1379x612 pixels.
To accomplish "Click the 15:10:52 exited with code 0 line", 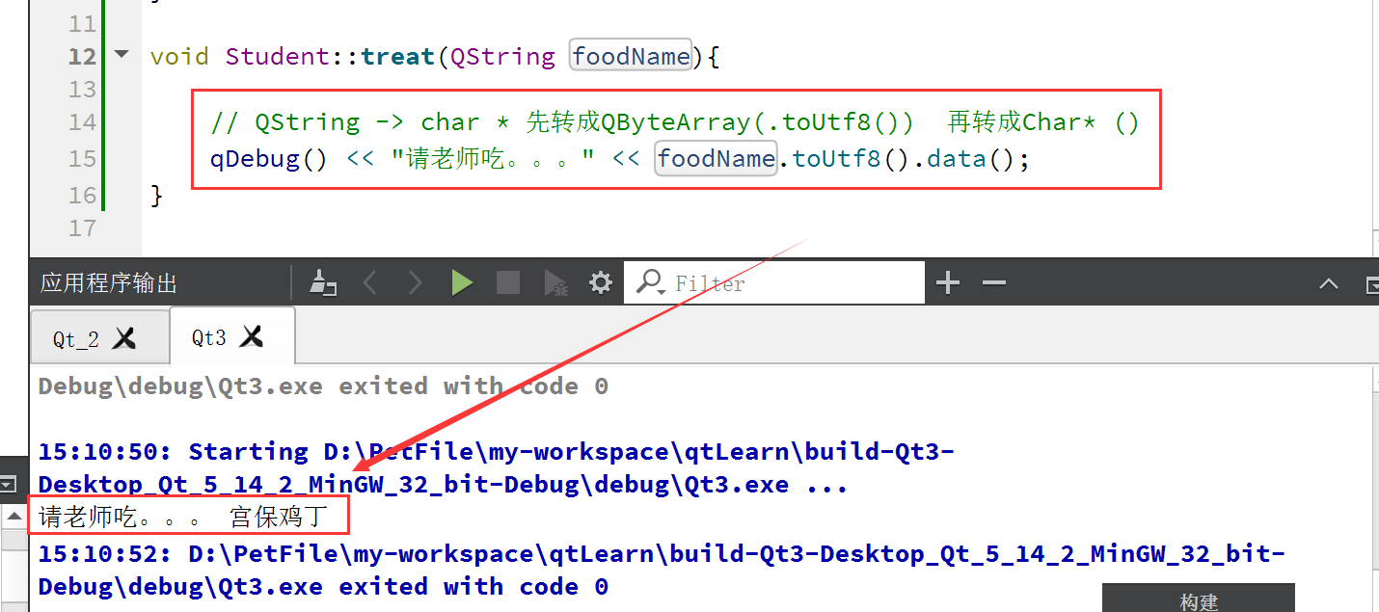I will [x=662, y=570].
